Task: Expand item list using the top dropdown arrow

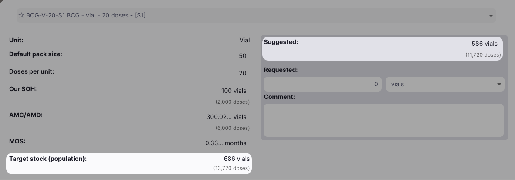Action: pos(491,16)
